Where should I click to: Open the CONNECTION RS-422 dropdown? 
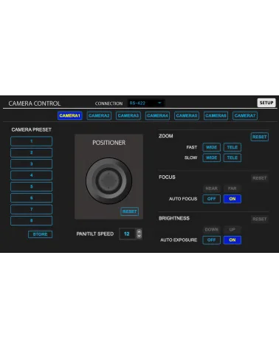[x=146, y=103]
